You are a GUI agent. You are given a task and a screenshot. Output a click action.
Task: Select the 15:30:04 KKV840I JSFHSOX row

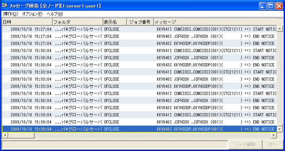(139, 57)
